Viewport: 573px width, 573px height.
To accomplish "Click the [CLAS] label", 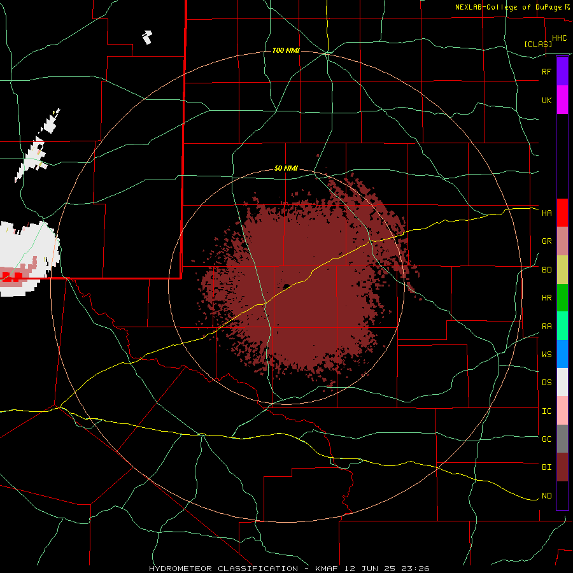I will point(538,44).
